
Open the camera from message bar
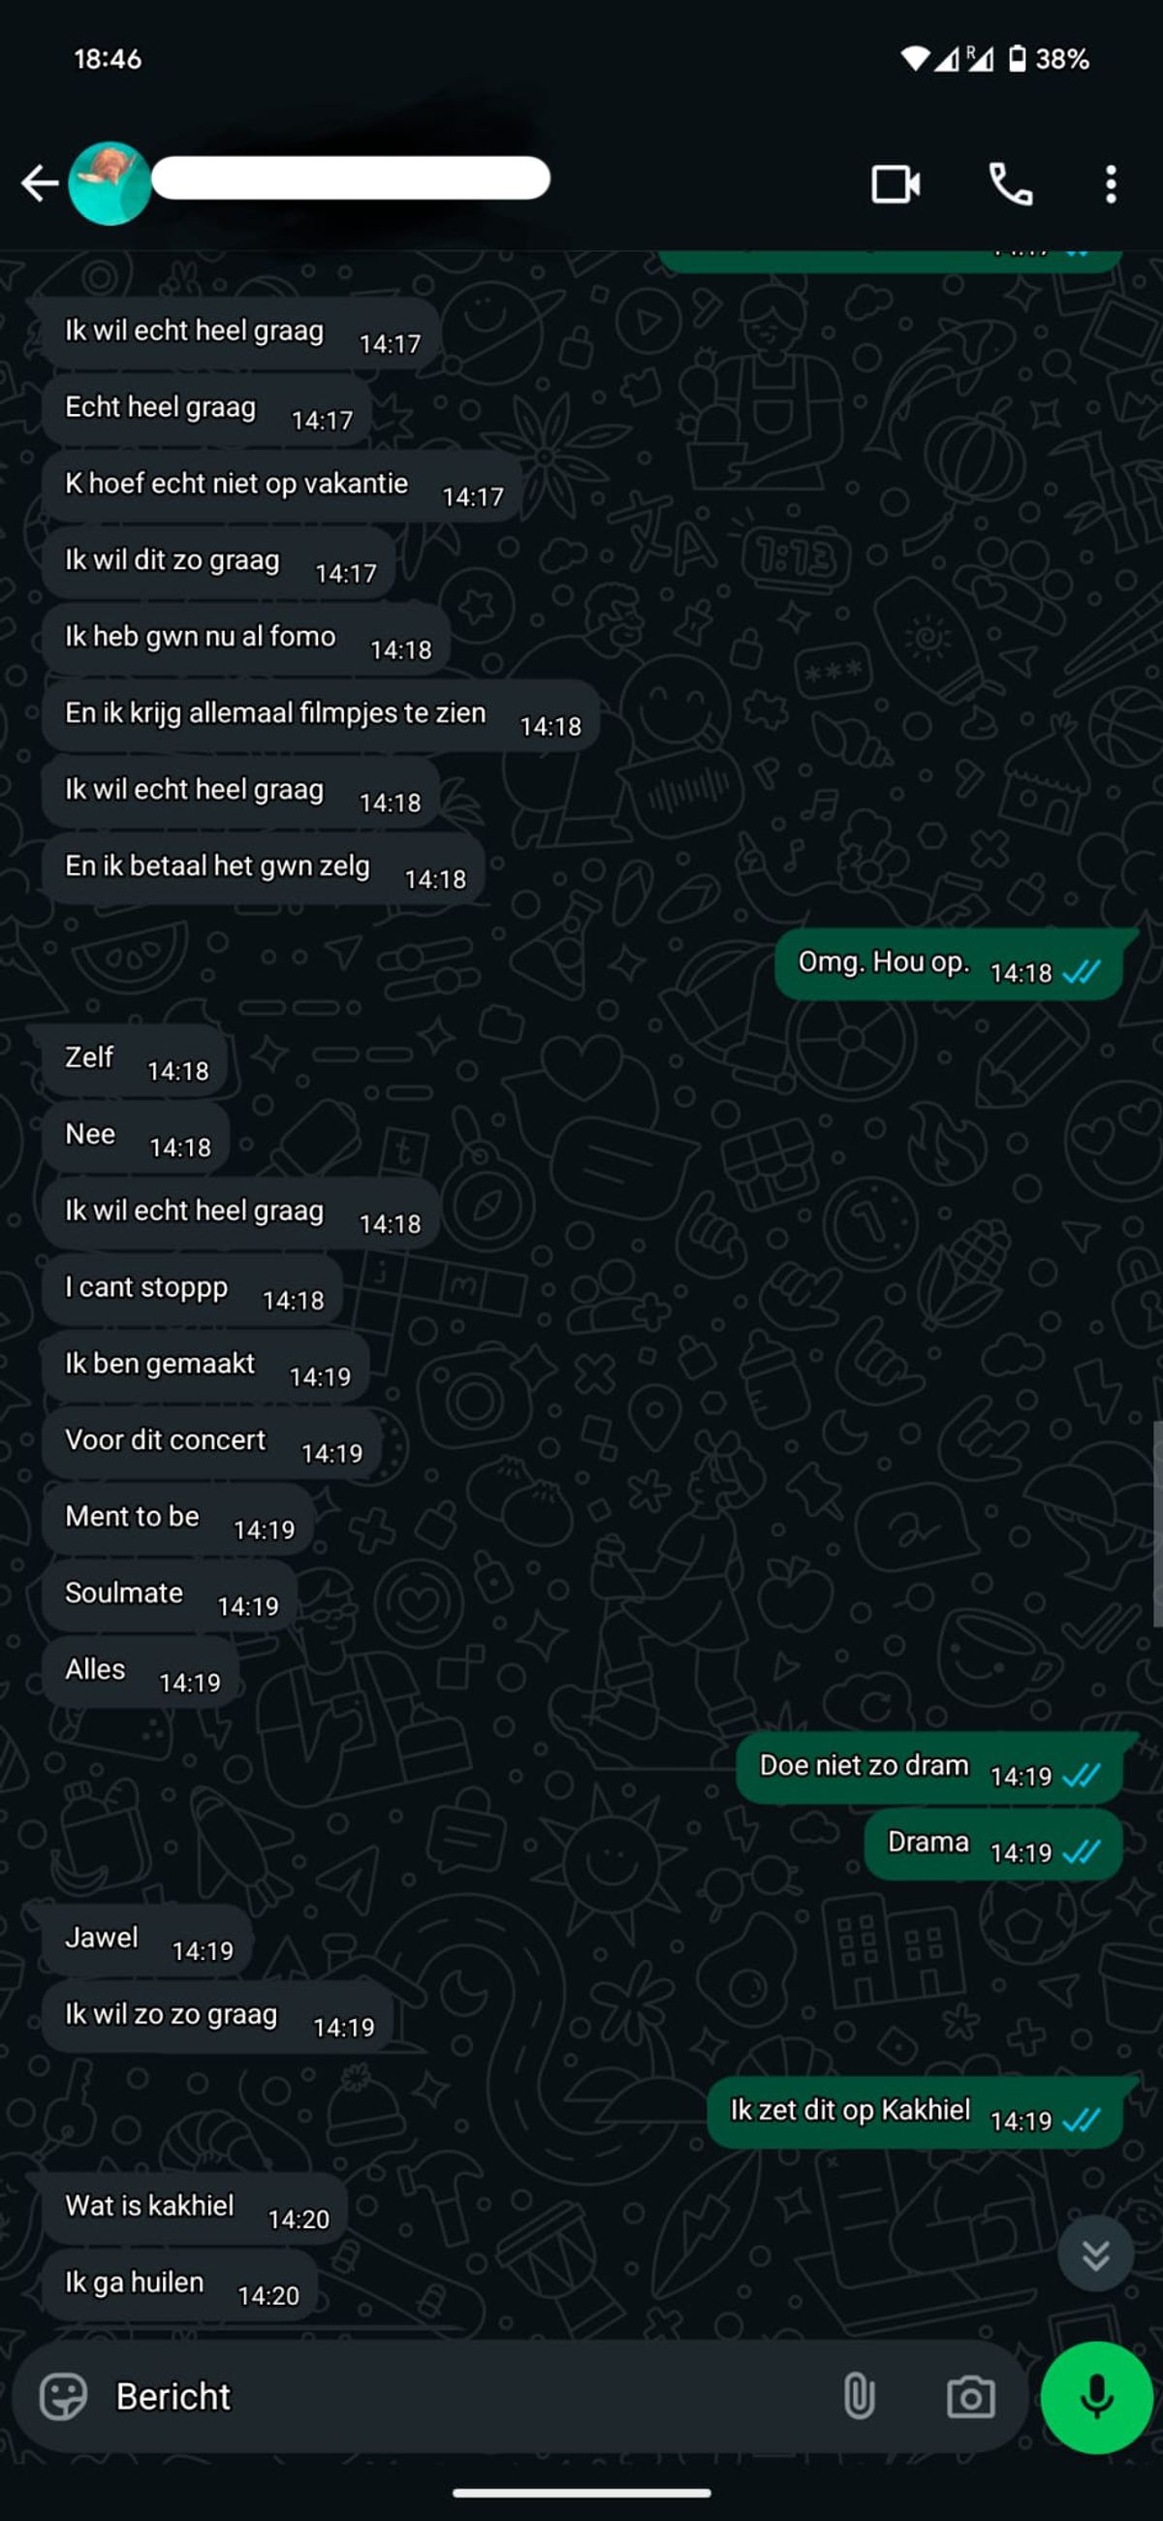coord(970,2397)
